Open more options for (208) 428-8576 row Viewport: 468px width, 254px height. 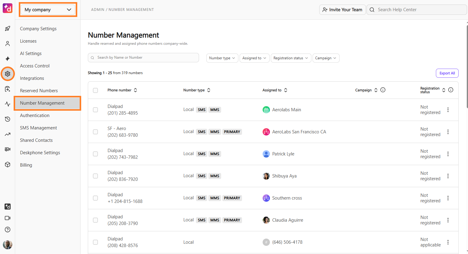[448, 242]
